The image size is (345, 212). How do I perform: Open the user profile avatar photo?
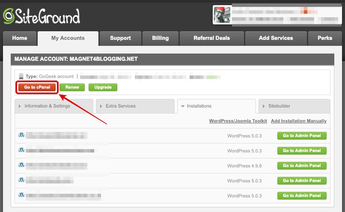pyautogui.click(x=222, y=15)
